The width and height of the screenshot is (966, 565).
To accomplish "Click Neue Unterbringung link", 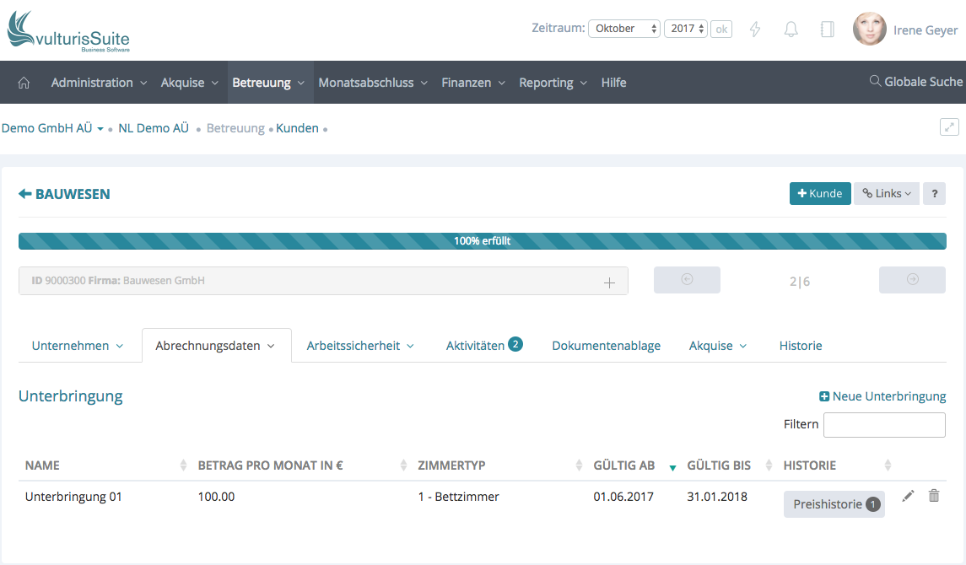I will [x=882, y=396].
